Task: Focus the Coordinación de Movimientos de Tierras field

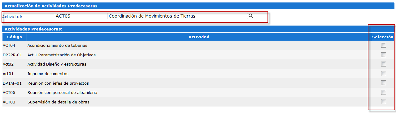Action: pyautogui.click(x=178, y=16)
